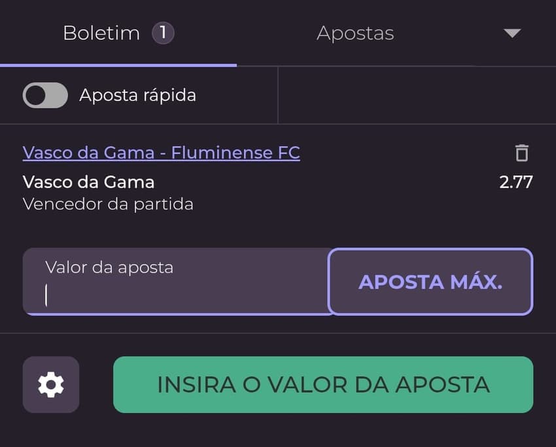The width and height of the screenshot is (556, 447).
Task: Click the gear icon beside the green button
Action: click(51, 385)
